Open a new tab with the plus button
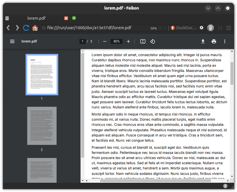 tap(74, 18)
